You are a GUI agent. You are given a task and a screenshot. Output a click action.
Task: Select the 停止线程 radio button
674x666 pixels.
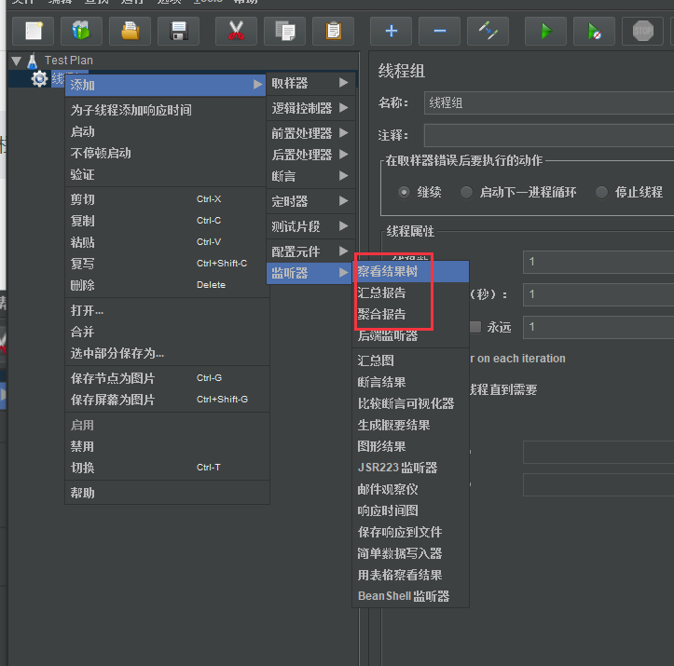tap(602, 193)
